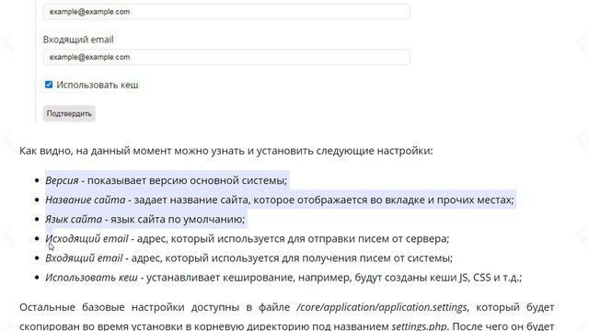Viewport: 589px width, 331px height.
Task: Click the sentence starting Как видно, на данный момент
Action: tap(226, 151)
